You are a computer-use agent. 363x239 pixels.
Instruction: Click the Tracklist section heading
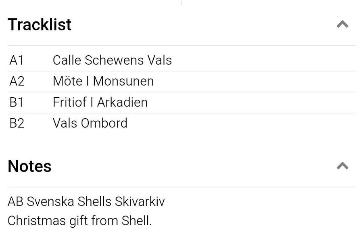(40, 25)
